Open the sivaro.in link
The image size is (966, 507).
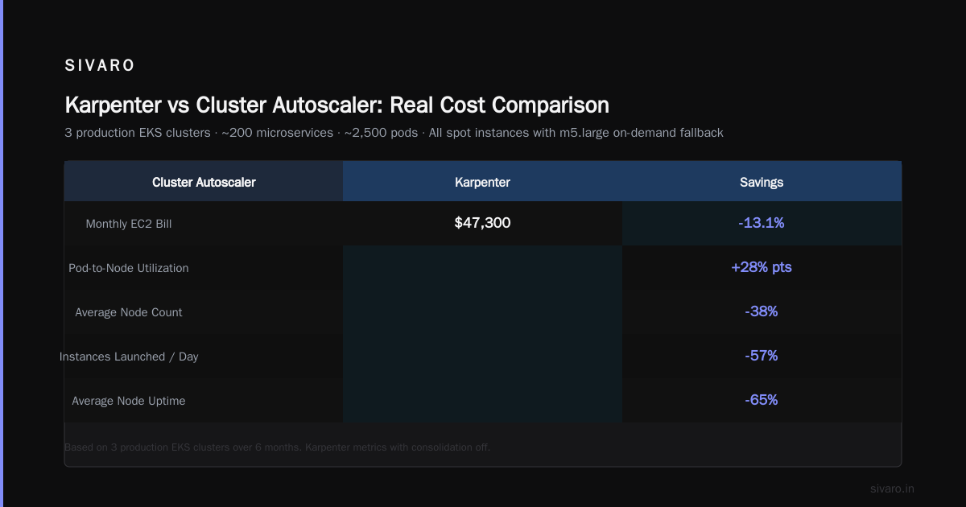[x=892, y=488]
